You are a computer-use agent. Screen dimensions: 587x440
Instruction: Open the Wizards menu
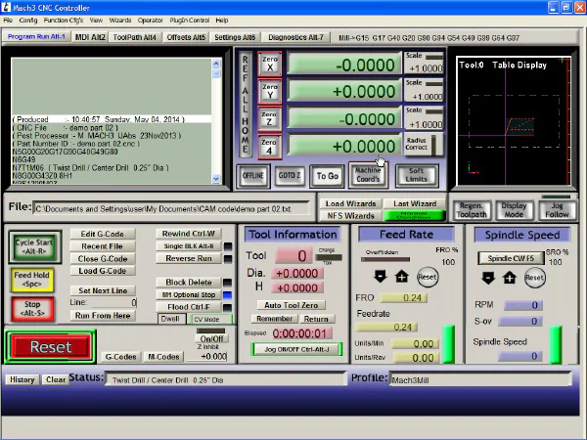pyautogui.click(x=119, y=21)
